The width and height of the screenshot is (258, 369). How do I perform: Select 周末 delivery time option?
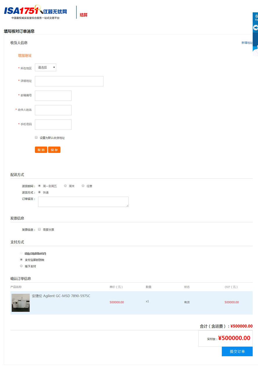(x=65, y=186)
